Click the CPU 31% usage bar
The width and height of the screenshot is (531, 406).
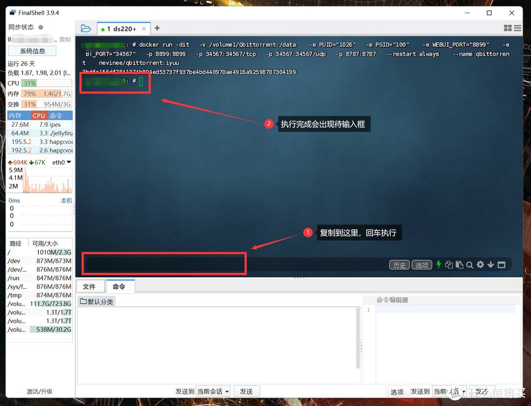click(x=46, y=83)
